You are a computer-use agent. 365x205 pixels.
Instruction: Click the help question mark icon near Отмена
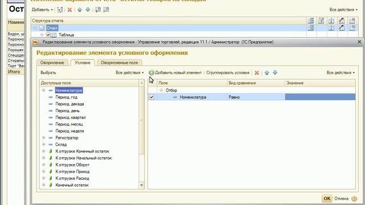tap(354, 199)
